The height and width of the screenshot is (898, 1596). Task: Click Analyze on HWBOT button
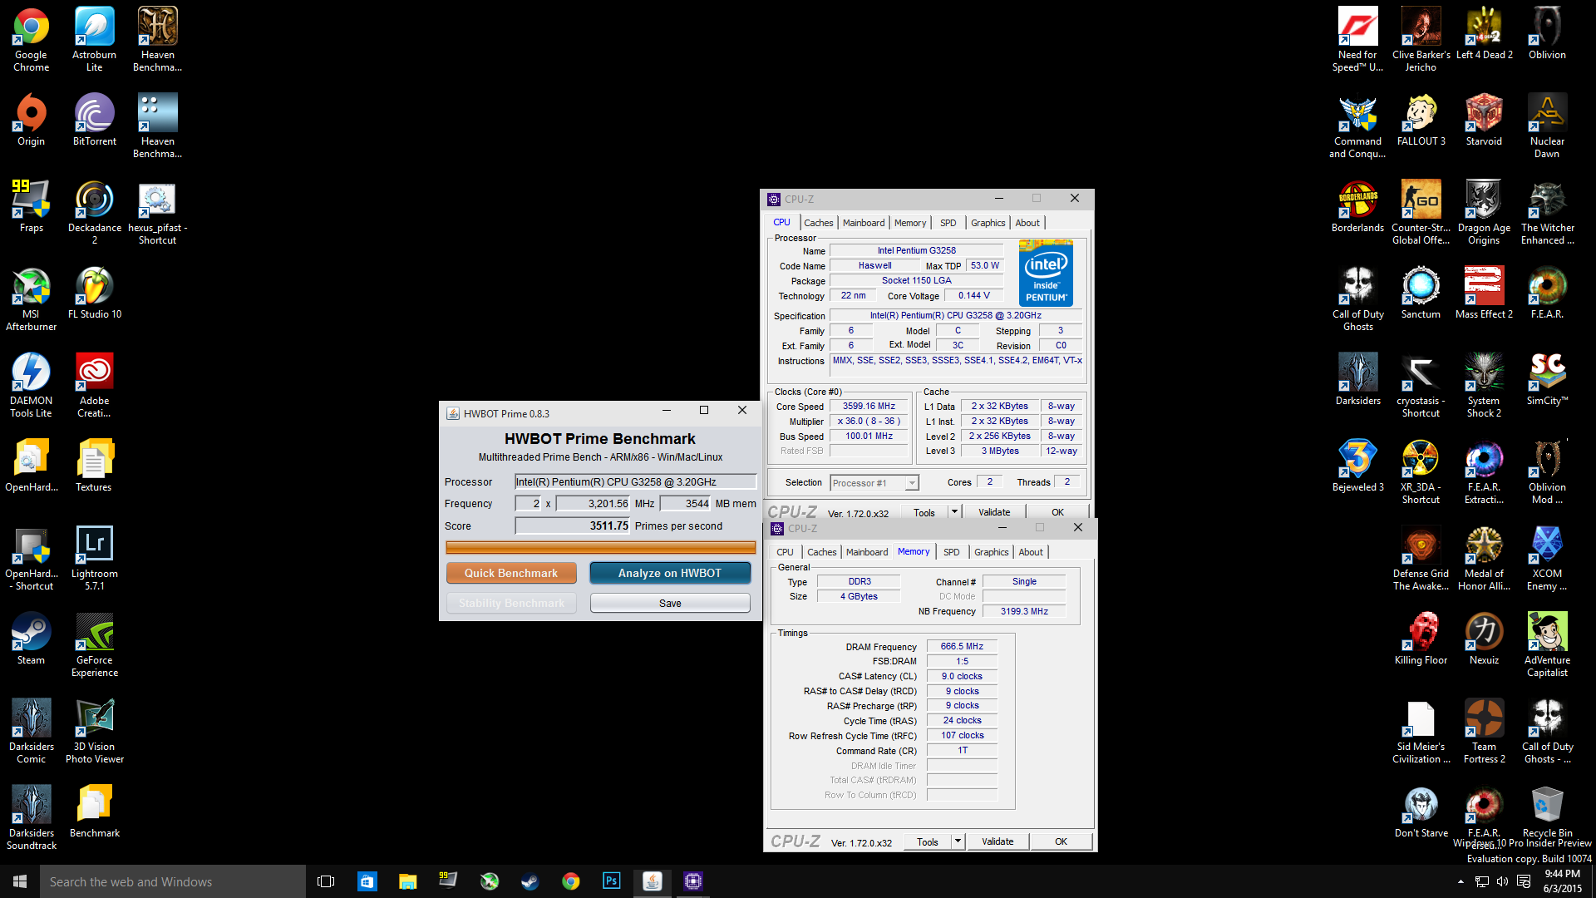tap(670, 573)
